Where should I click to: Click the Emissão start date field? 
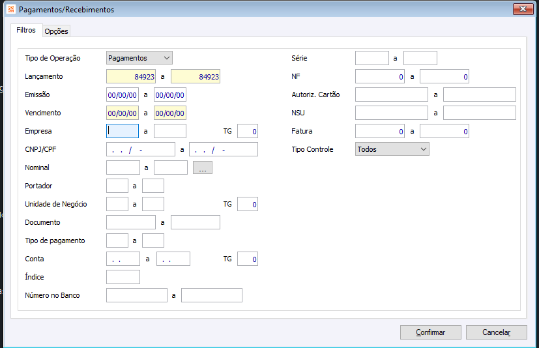123,94
